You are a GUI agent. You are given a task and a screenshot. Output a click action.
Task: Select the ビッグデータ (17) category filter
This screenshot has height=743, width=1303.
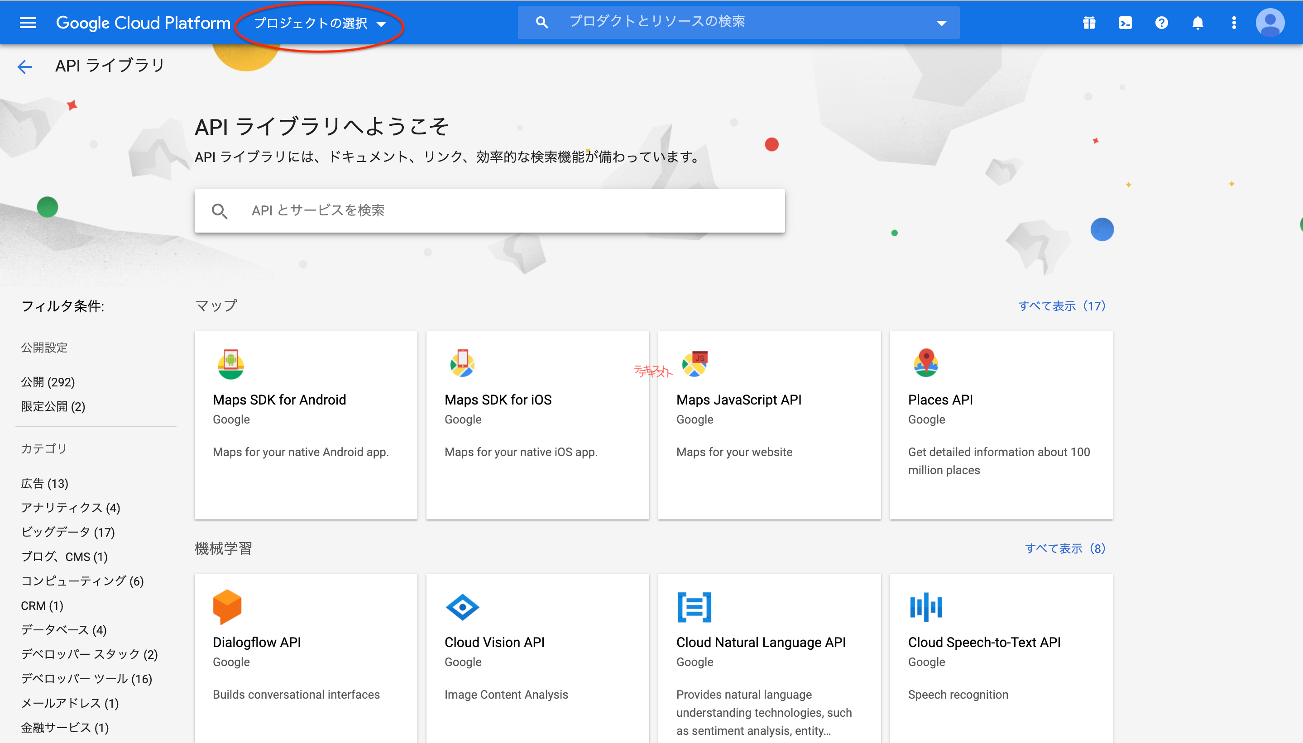coord(68,532)
